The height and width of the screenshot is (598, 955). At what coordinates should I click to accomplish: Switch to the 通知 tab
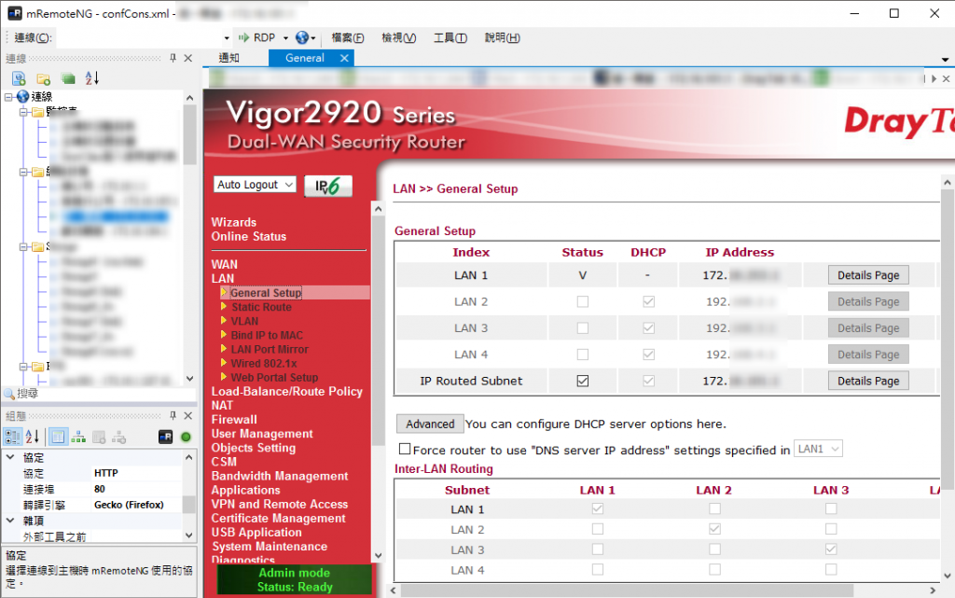(229, 58)
